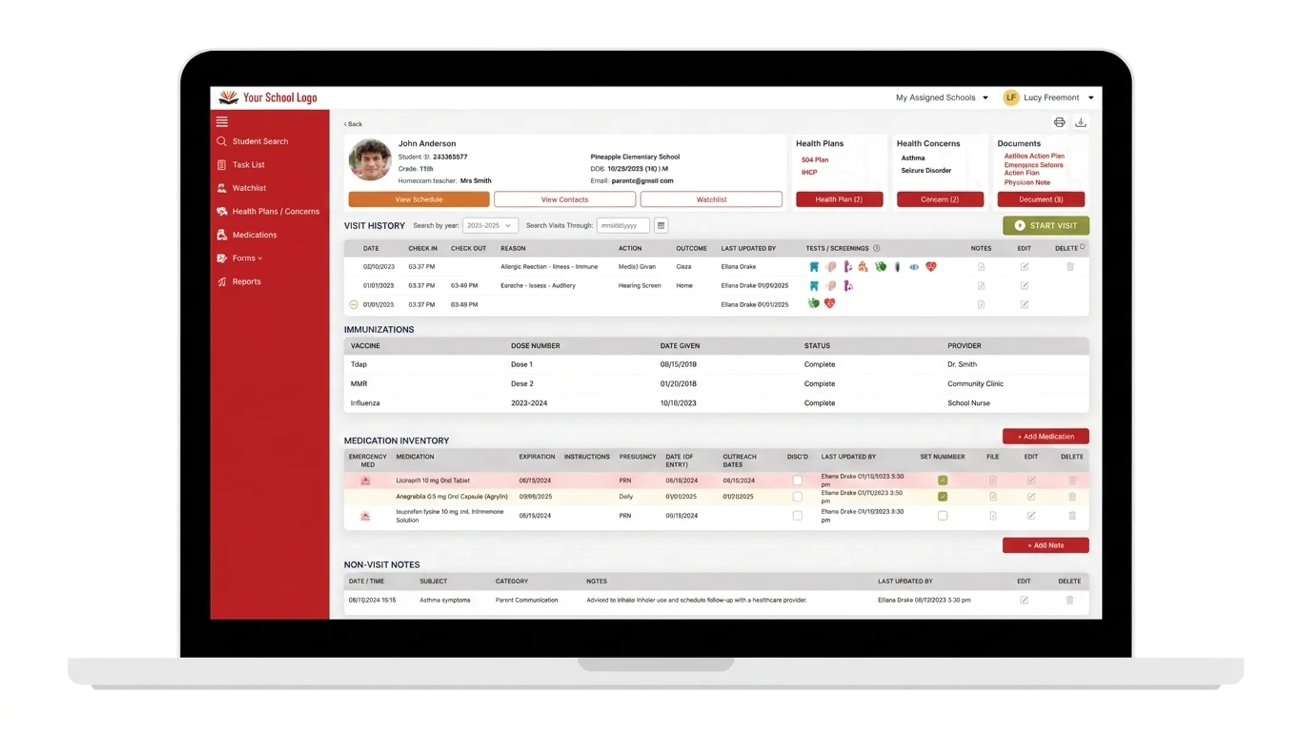Uncheck green checkbox in Anagrelide row
The height and width of the screenshot is (732, 1311).
tap(942, 496)
